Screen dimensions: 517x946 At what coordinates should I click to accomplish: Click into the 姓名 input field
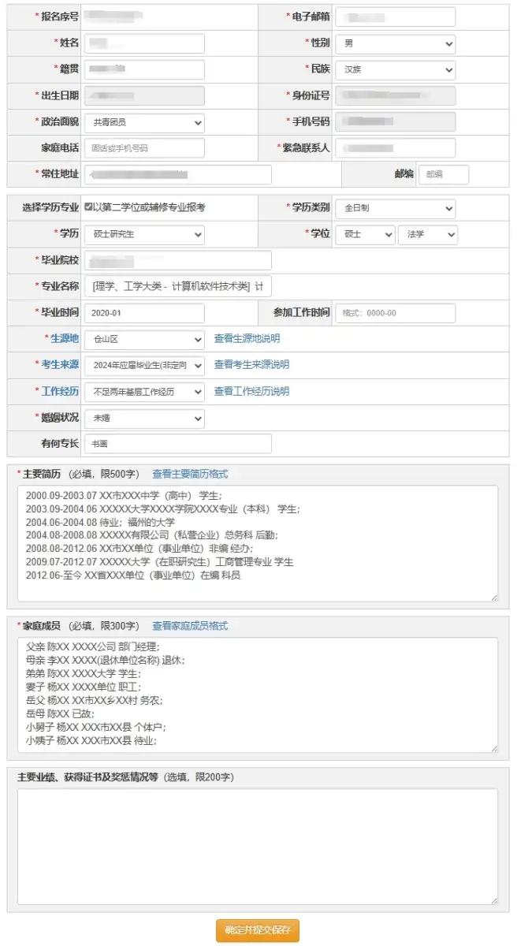[x=144, y=43]
